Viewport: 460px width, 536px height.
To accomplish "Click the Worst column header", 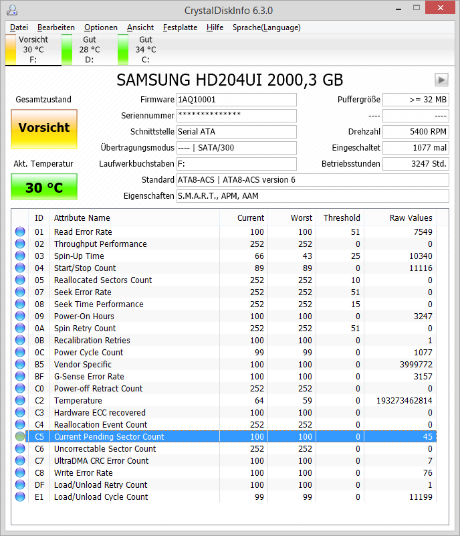I will click(x=292, y=217).
